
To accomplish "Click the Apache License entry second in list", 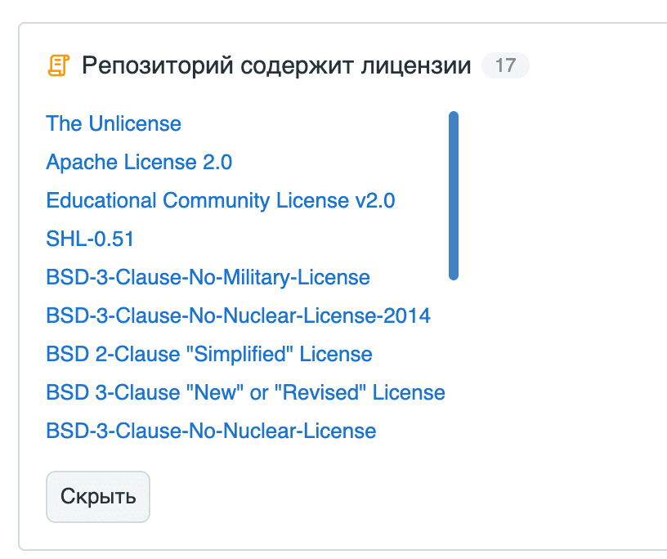I will point(139,163).
